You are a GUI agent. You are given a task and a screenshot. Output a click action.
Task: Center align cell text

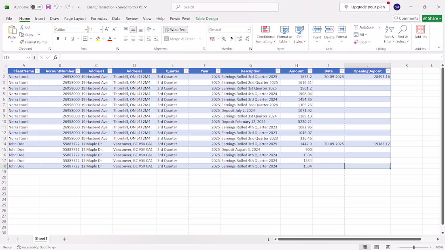[x=133, y=39]
